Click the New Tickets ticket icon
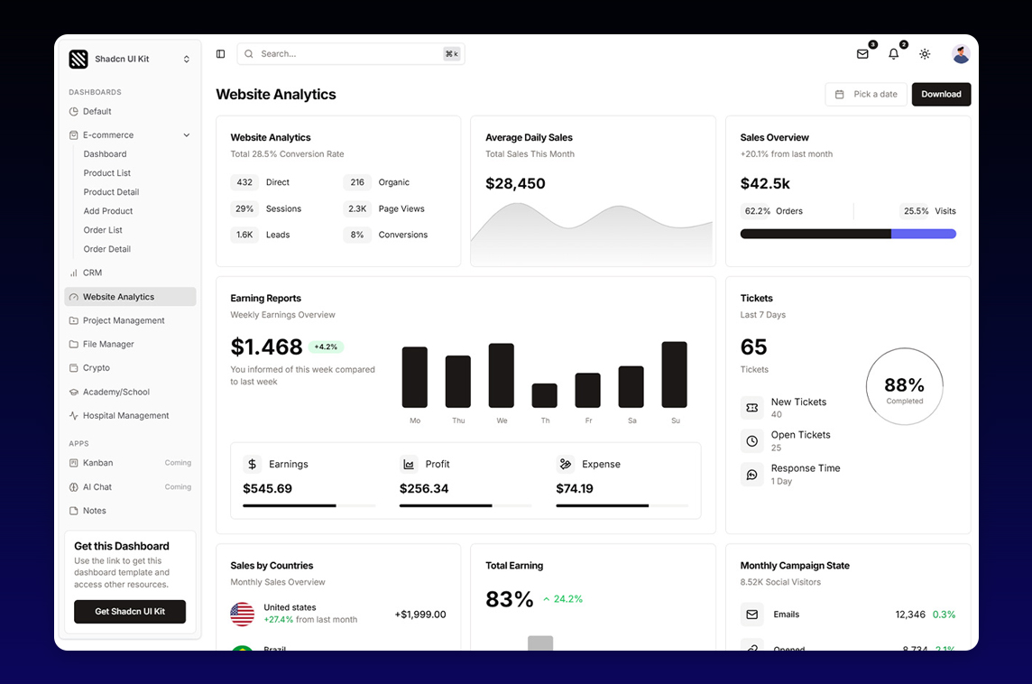Viewport: 1032px width, 684px height. point(752,408)
